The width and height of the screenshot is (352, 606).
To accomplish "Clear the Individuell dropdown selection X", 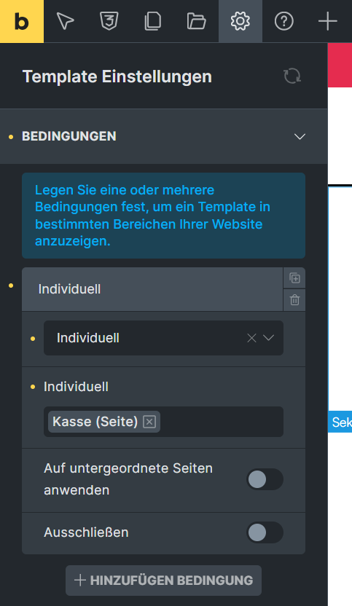I will tap(251, 338).
